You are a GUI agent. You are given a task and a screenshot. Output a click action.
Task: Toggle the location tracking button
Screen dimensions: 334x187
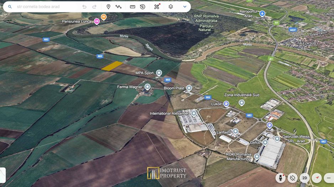(293, 178)
